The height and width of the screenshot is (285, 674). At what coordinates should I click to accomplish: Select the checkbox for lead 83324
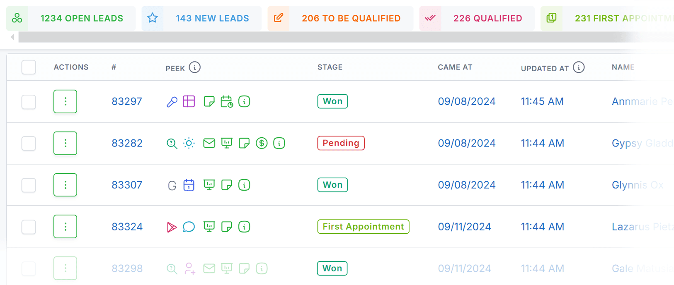(x=29, y=227)
